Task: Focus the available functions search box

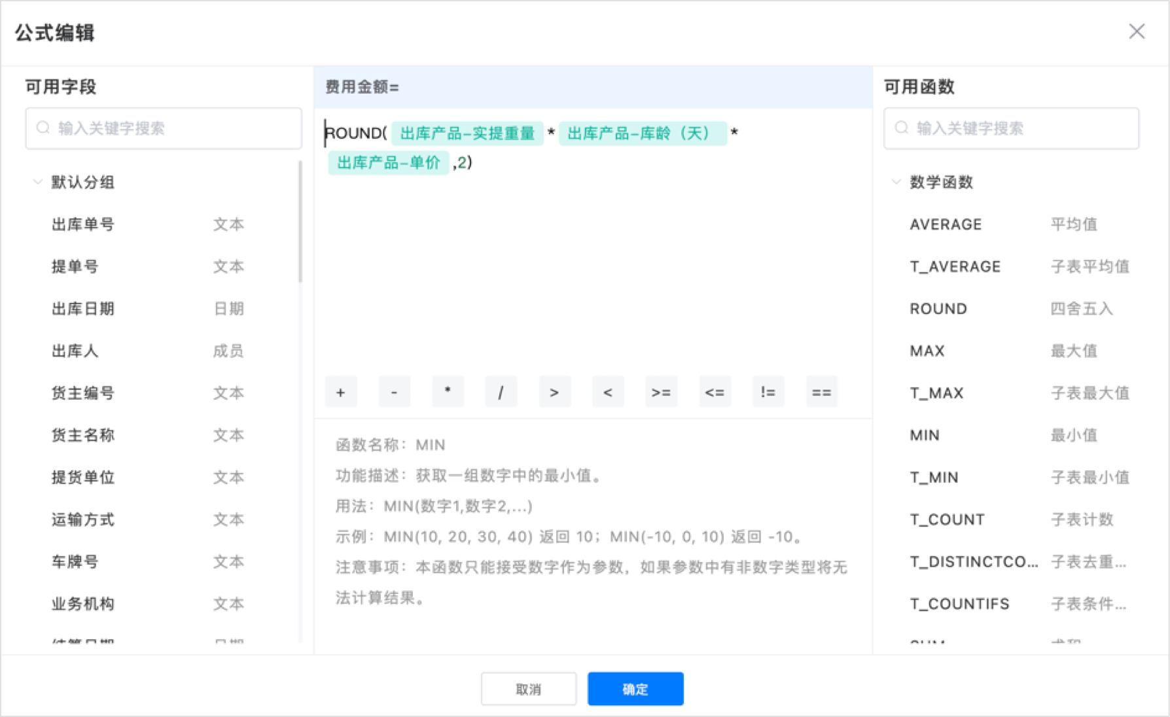Action: click(1011, 128)
